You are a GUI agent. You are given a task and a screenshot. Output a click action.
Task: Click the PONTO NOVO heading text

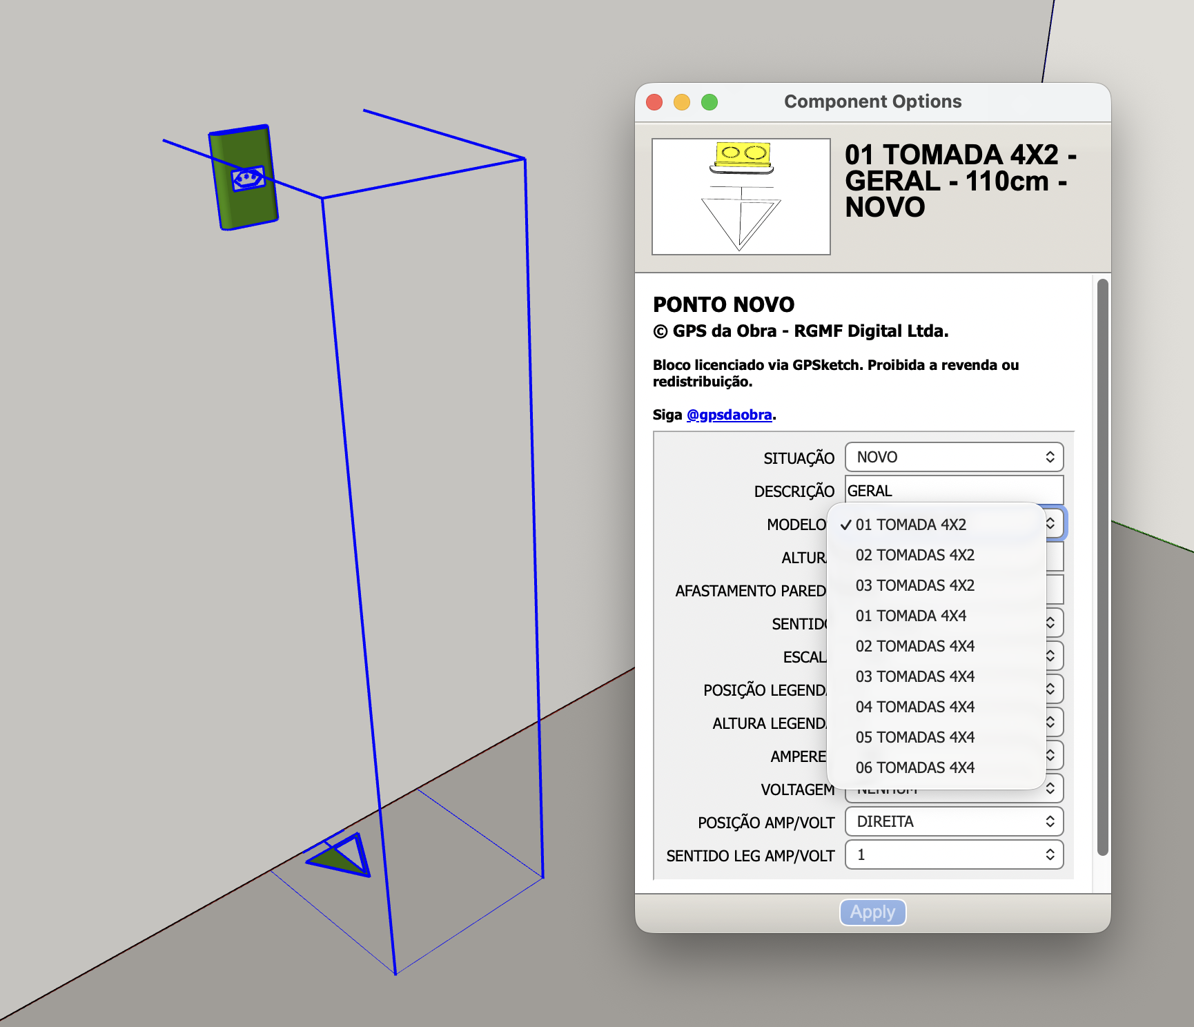[723, 304]
